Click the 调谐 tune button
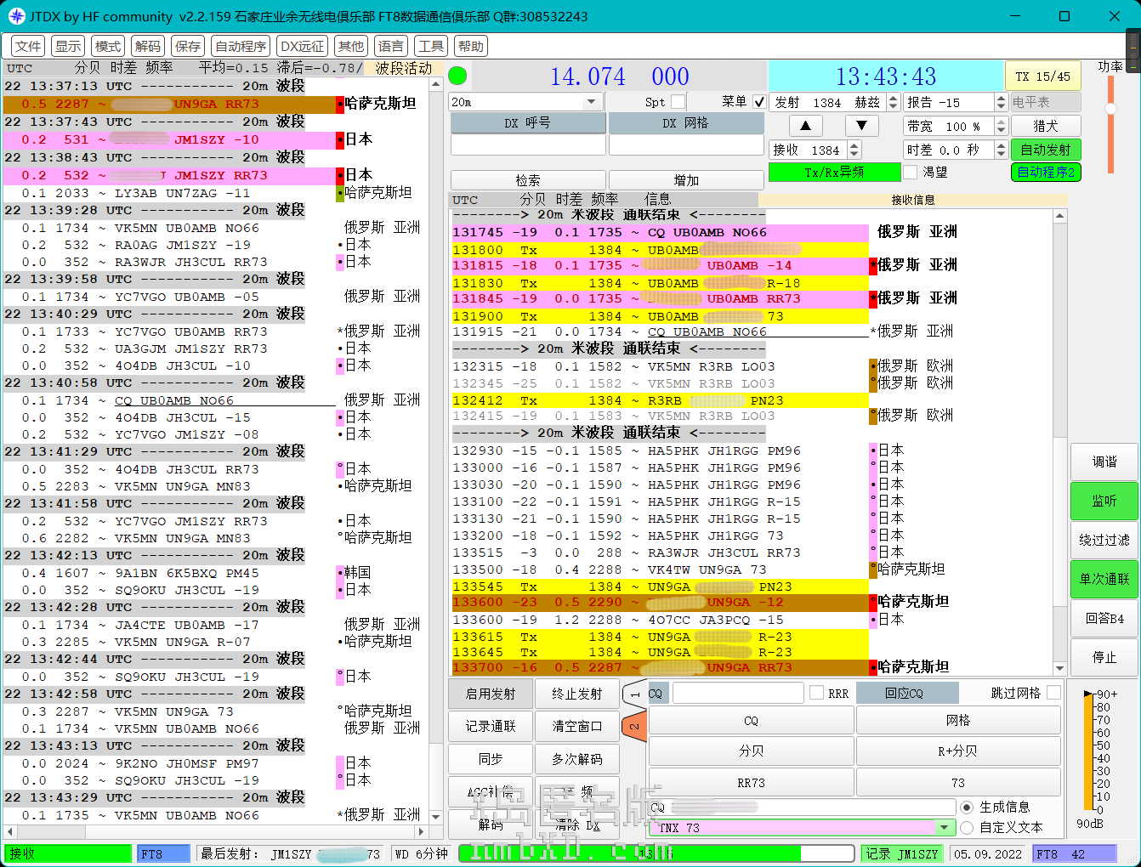1141x867 pixels. 1104,462
